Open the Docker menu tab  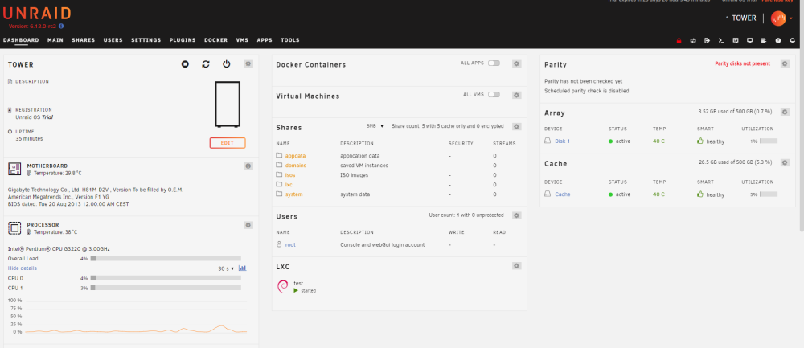pyautogui.click(x=215, y=40)
